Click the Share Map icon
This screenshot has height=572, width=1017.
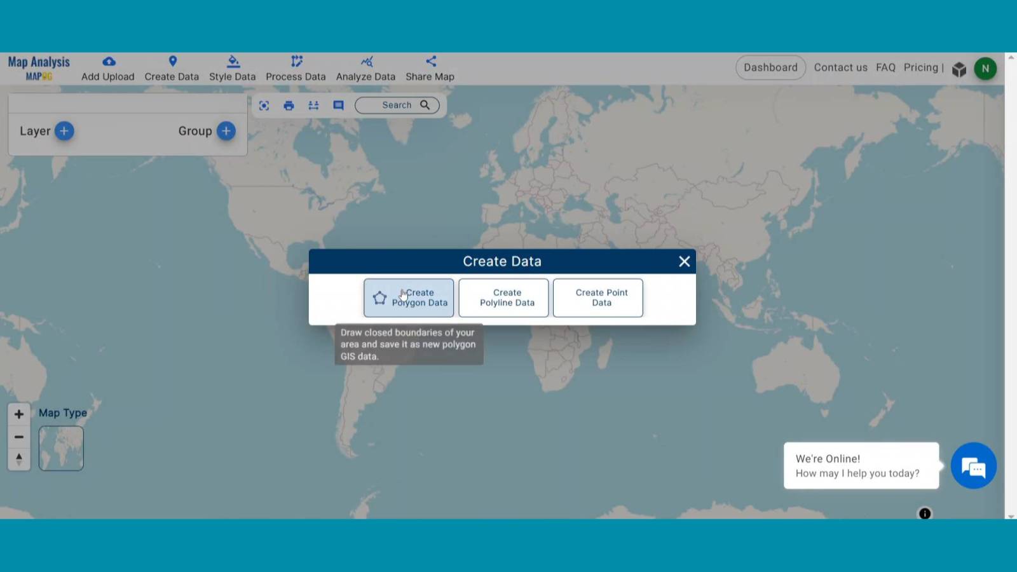(x=431, y=62)
